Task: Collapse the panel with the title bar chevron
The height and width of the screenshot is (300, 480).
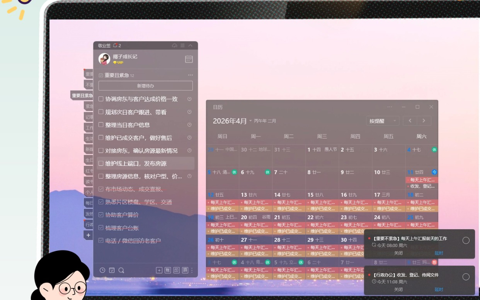Action: click(191, 46)
